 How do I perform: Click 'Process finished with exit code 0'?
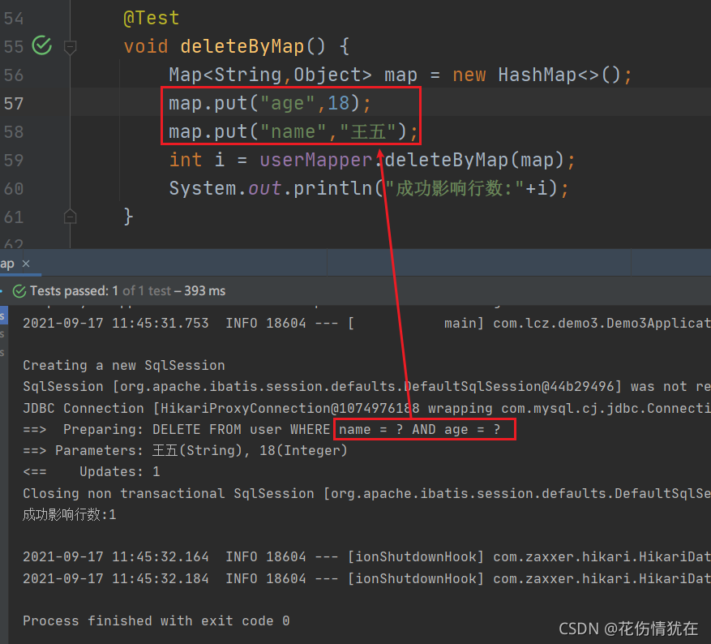(156, 620)
